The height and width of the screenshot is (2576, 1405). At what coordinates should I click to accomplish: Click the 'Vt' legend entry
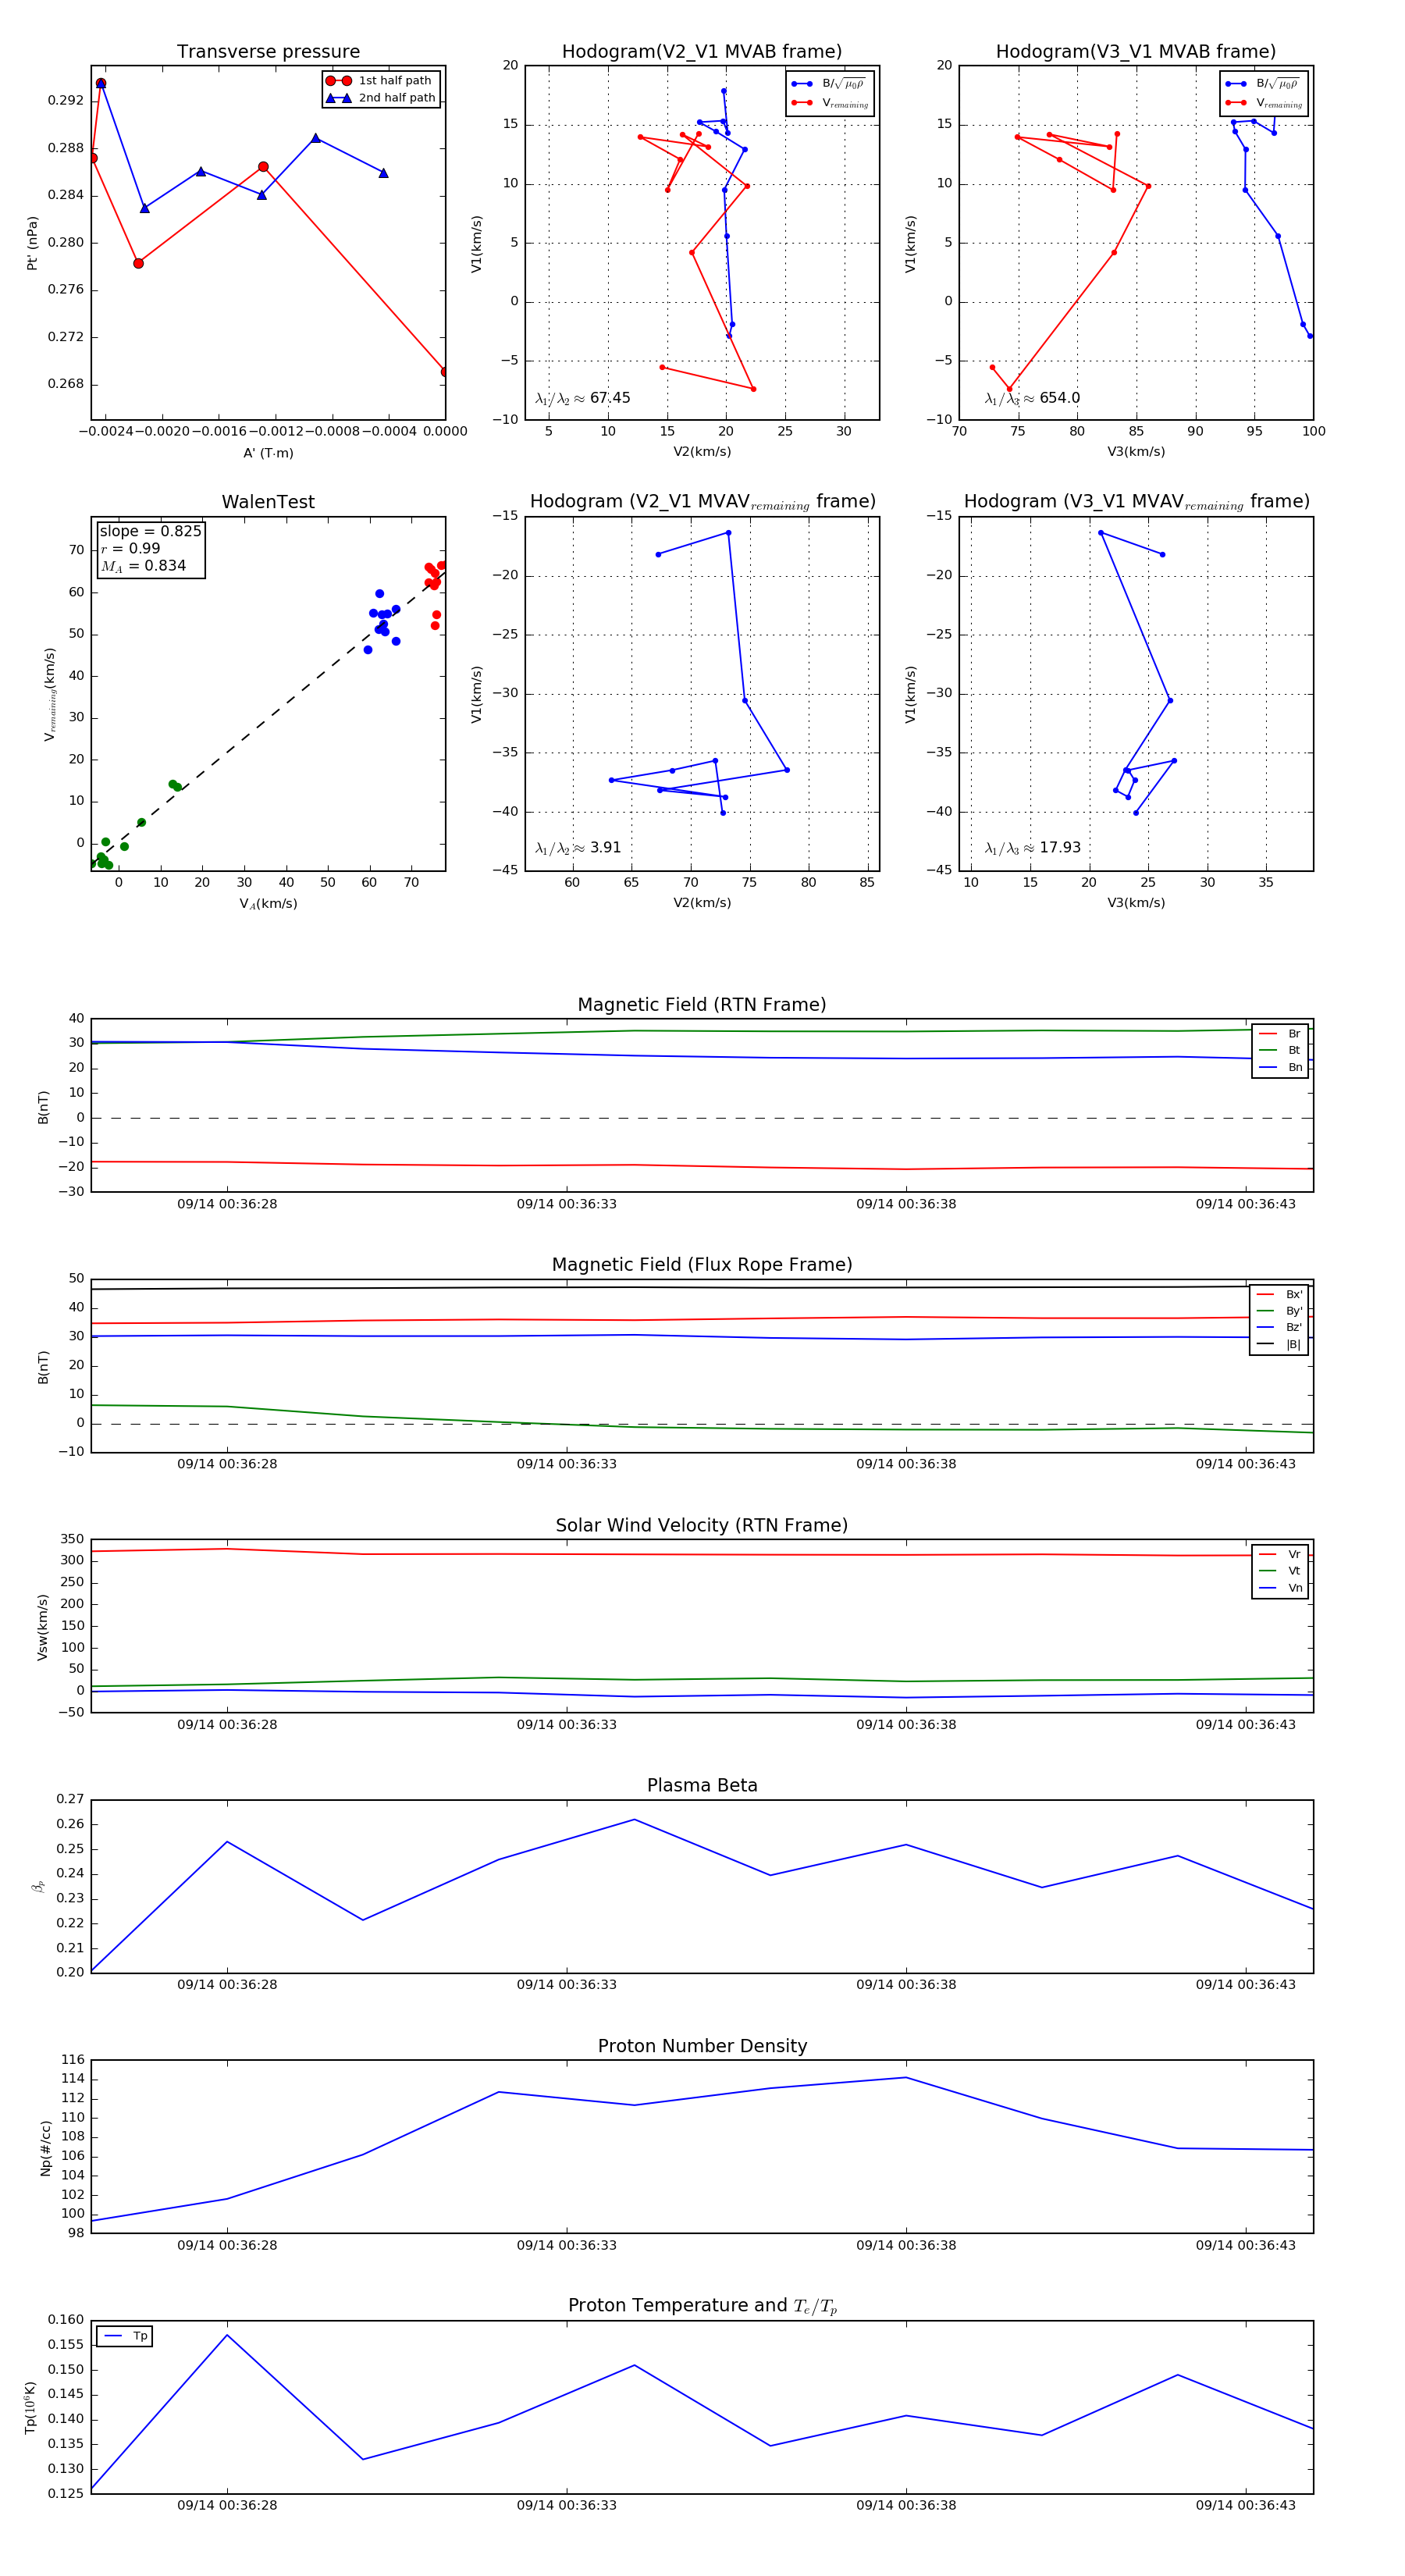coord(1281,1571)
